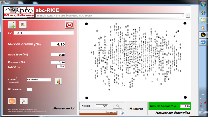Click the orange balance scale icon
This screenshot has height=117, width=208.
pos(12,101)
